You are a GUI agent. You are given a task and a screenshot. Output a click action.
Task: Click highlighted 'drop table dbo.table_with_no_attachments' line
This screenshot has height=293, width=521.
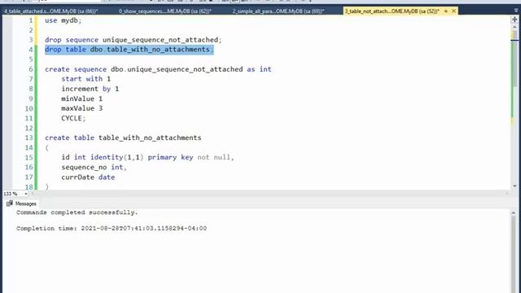pyautogui.click(x=129, y=50)
